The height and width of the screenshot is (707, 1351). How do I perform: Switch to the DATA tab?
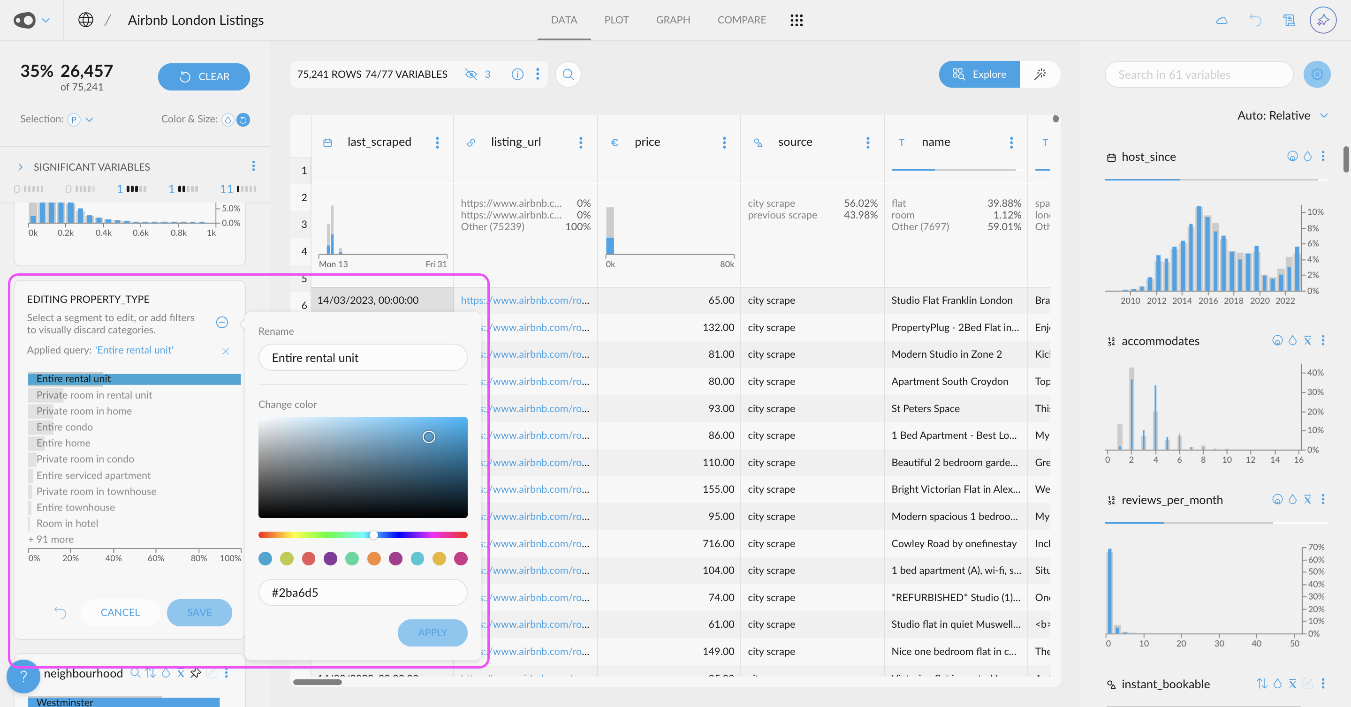[x=564, y=20]
